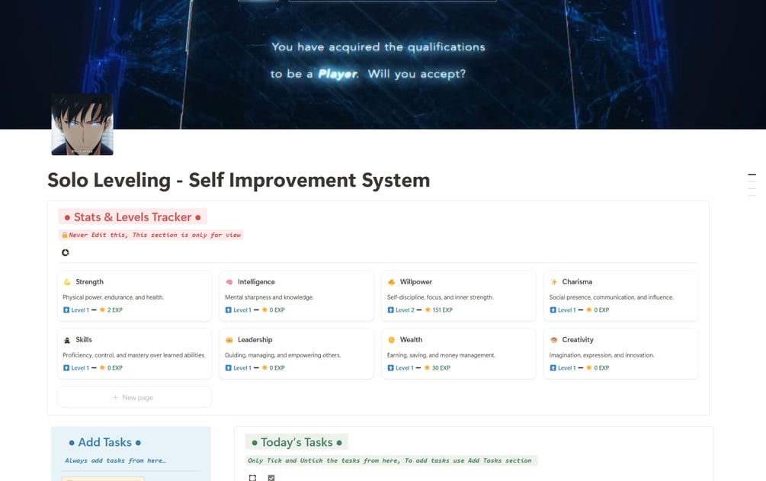Click 'Proficiency, control, and mastery' description
Image resolution: width=766 pixels, height=481 pixels.
134,355
